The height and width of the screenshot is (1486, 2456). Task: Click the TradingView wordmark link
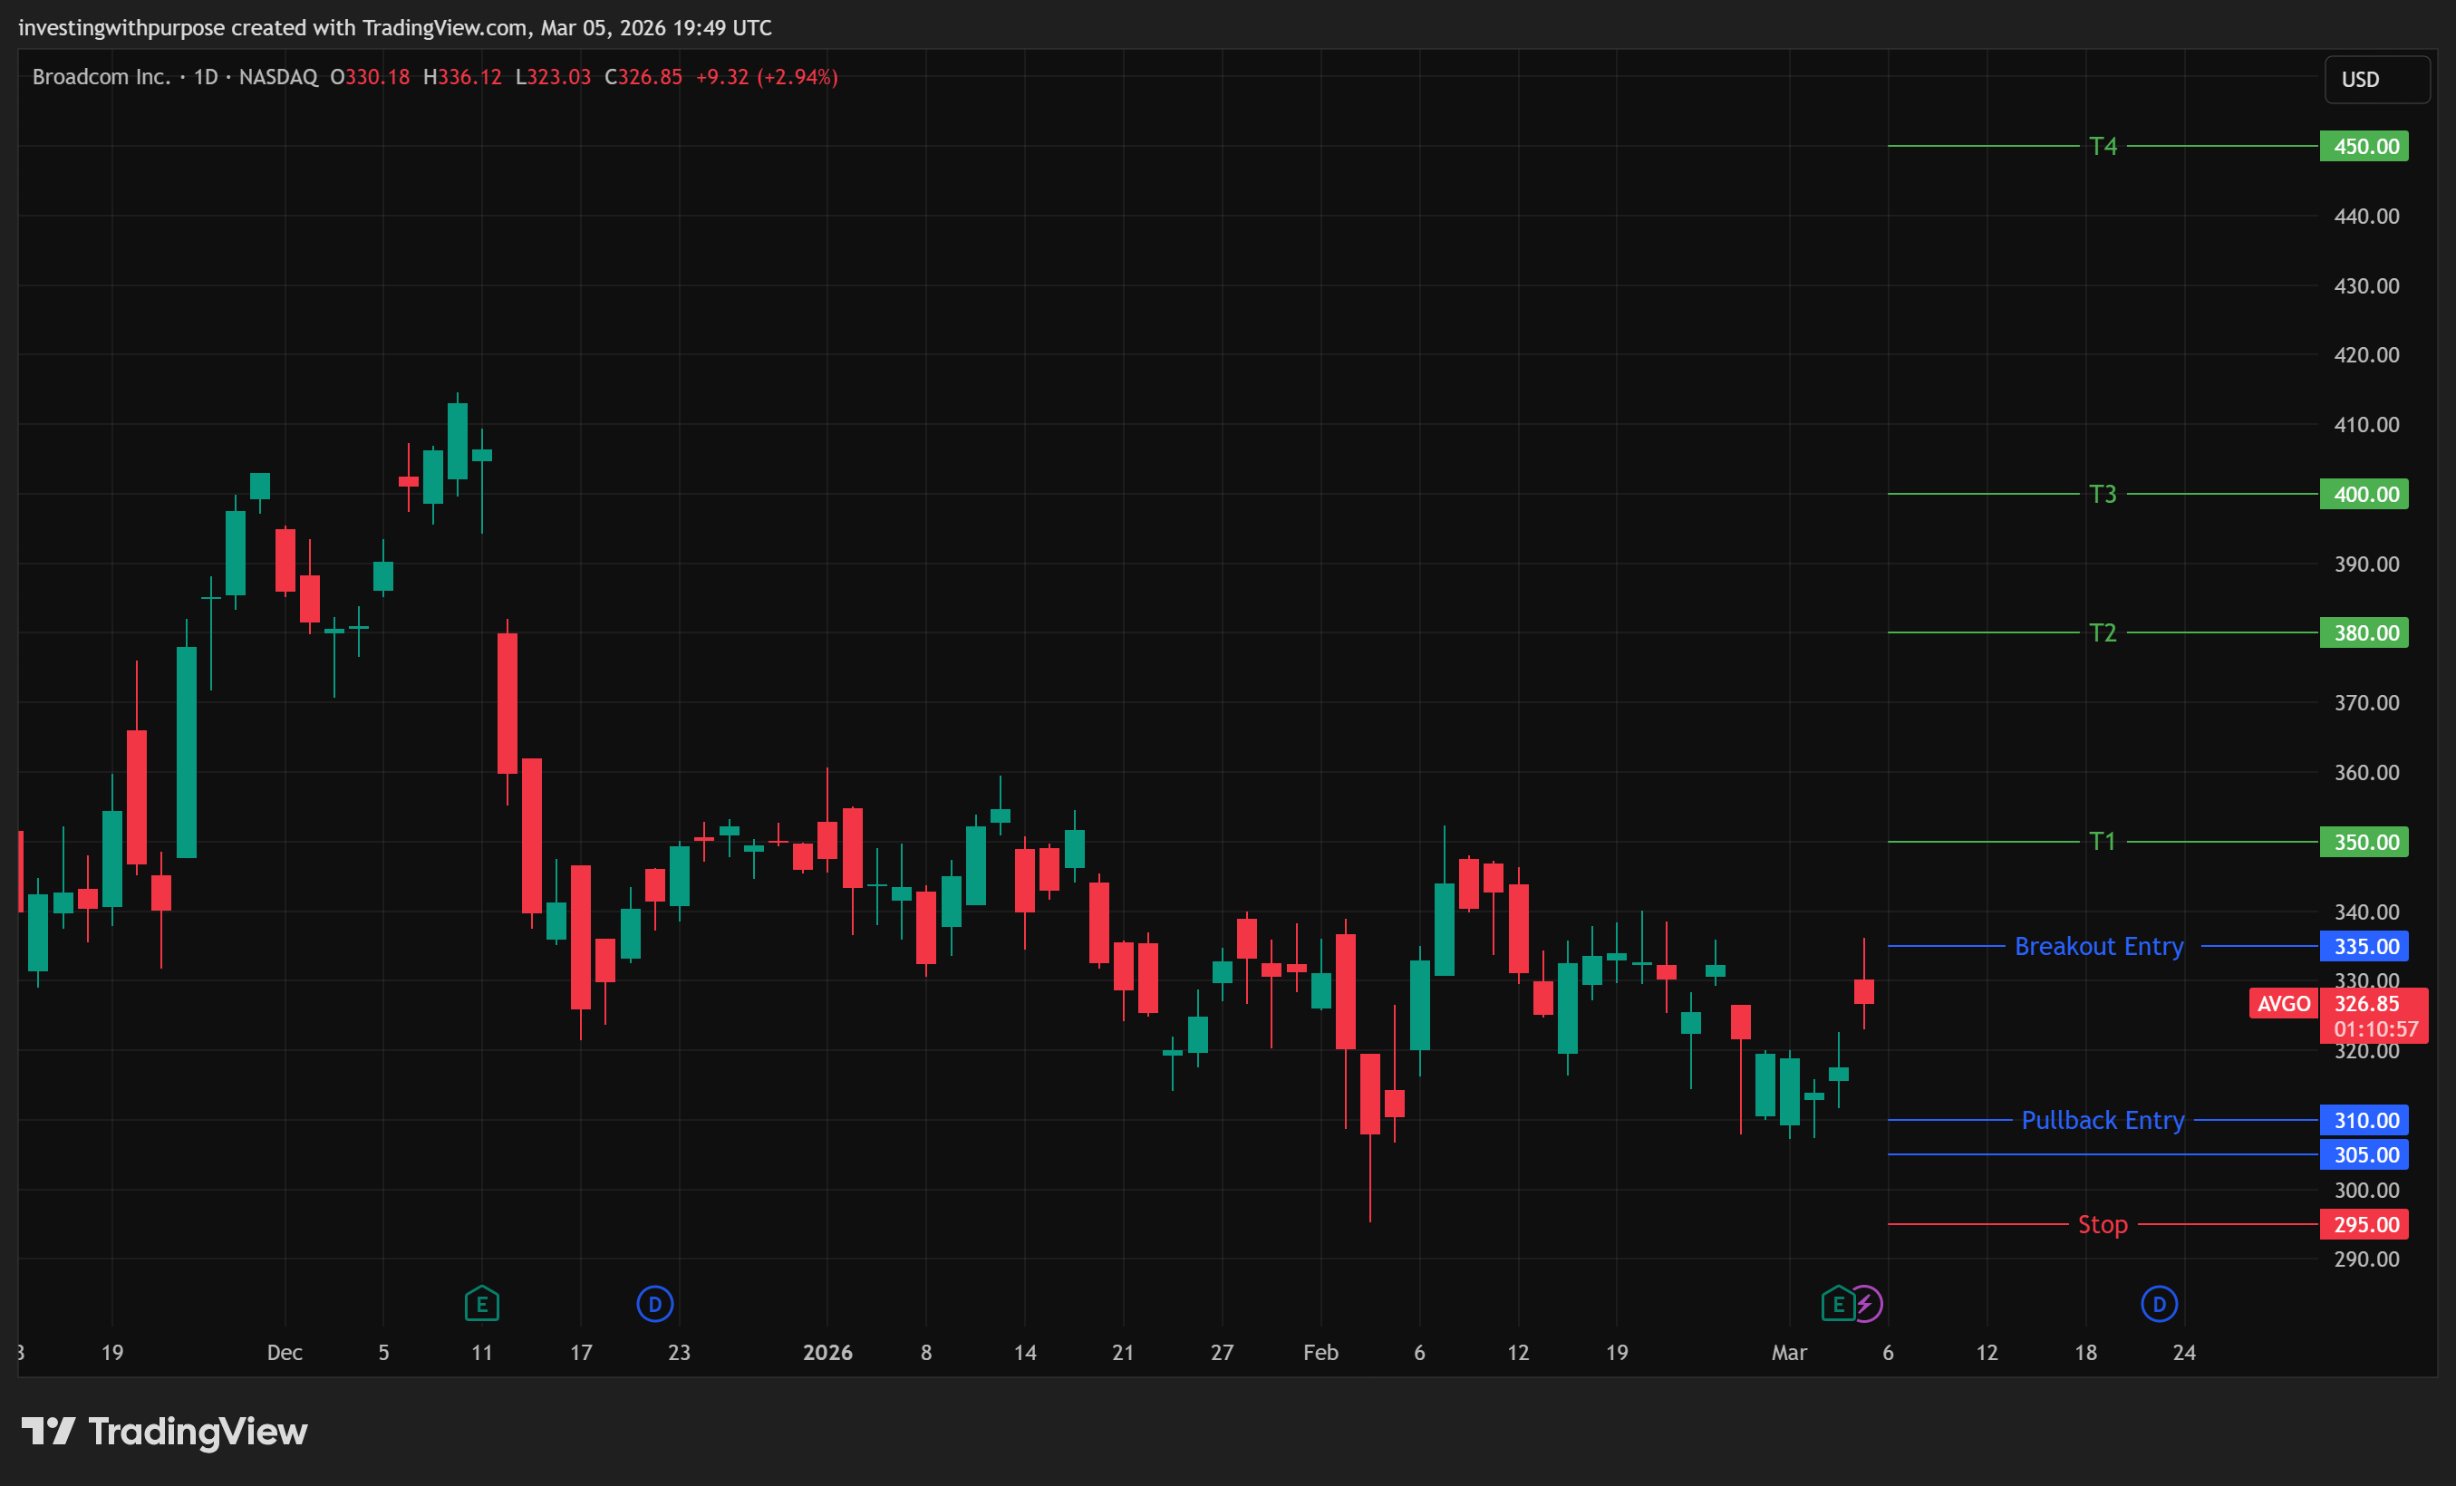pyautogui.click(x=198, y=1432)
